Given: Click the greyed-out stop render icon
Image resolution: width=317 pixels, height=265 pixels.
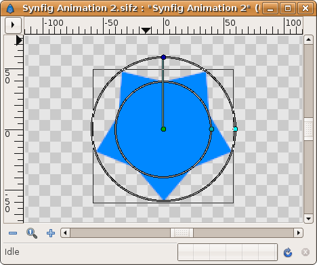Looking at the screenshot, I should click(x=305, y=252).
